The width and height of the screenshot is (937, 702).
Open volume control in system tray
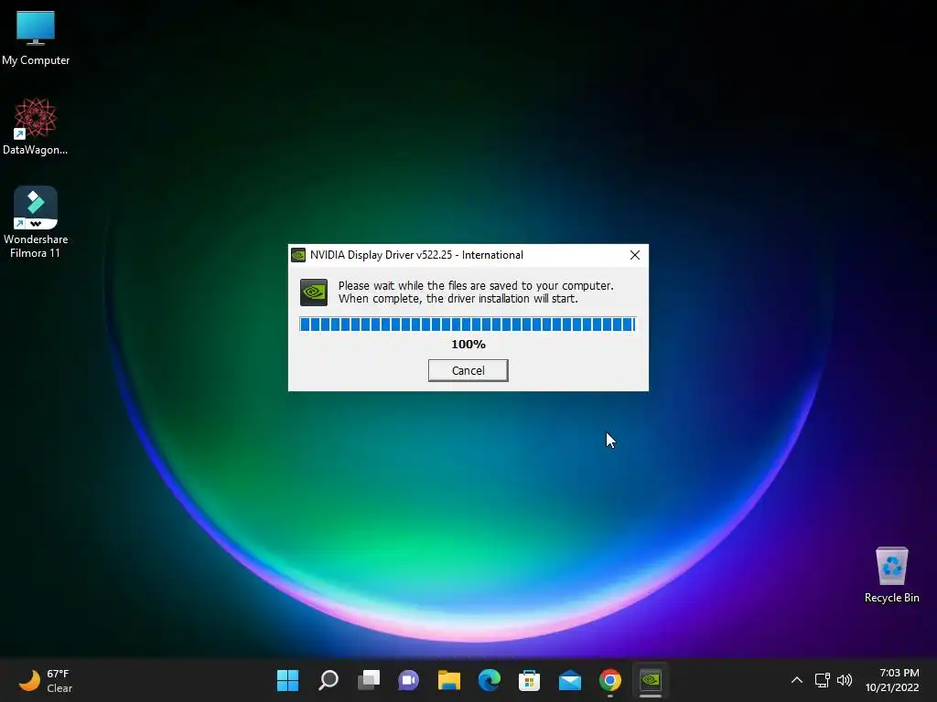pyautogui.click(x=845, y=680)
